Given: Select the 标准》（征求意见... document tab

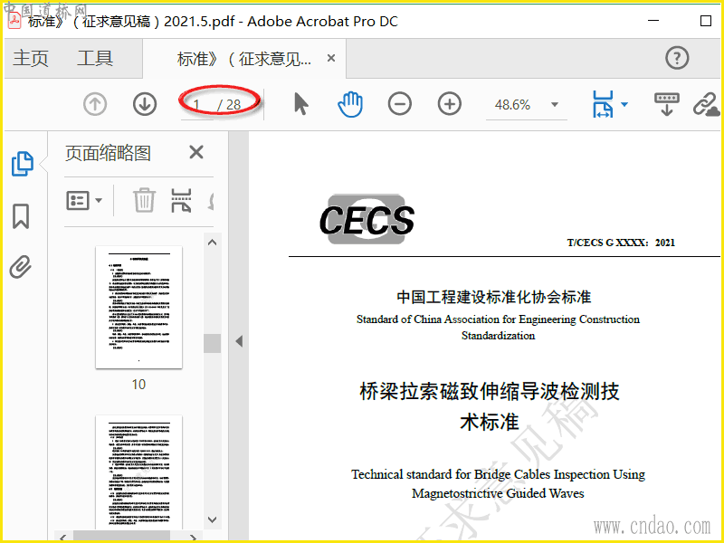Looking at the screenshot, I should click(x=243, y=59).
